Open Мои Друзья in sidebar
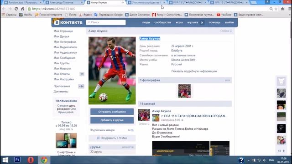Image resolution: width=292 pixels, height=164 pixels. (x=62, y=36)
